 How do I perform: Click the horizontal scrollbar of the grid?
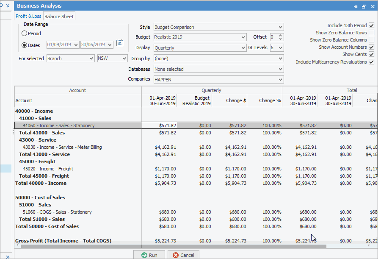pos(169,246)
